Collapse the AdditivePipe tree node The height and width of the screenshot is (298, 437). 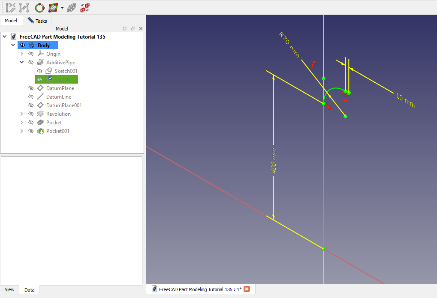tap(22, 63)
